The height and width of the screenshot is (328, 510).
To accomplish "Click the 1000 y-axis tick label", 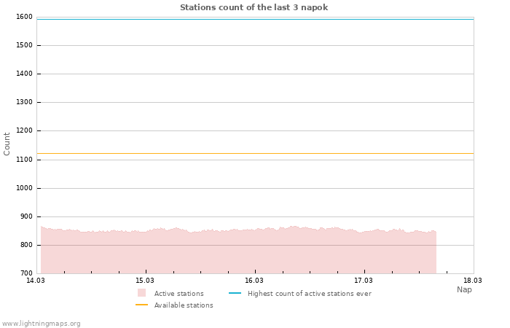I will tap(24, 188).
